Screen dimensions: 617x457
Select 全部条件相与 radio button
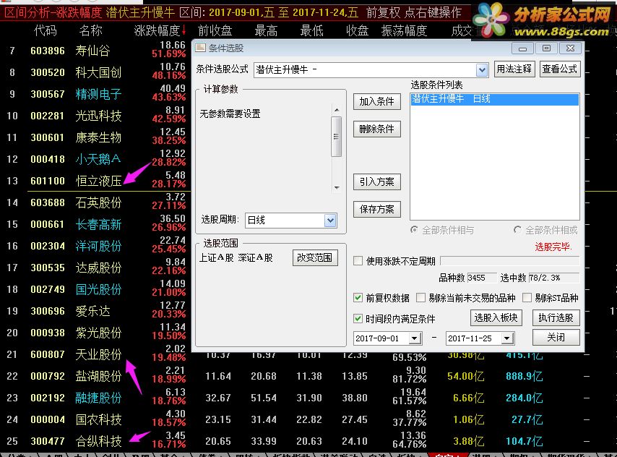pos(414,230)
